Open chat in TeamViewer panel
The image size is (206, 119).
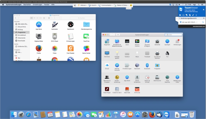(186, 15)
